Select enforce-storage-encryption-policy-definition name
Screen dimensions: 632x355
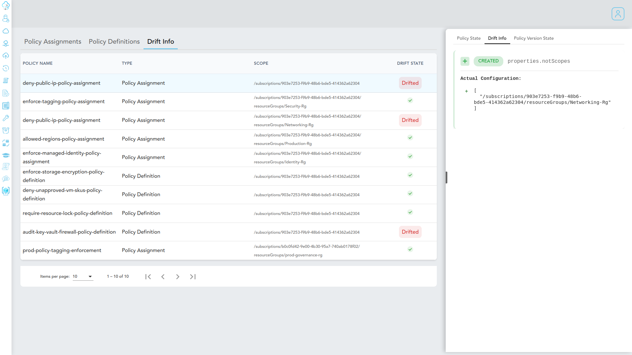point(64,176)
